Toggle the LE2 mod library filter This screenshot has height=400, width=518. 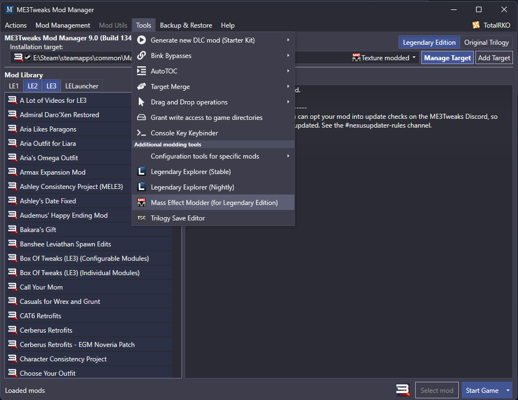click(x=33, y=86)
